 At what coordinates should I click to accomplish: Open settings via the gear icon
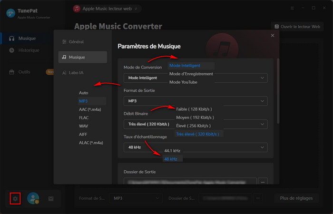15,198
